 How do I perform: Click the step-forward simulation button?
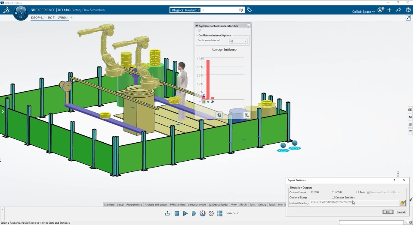[194, 213]
